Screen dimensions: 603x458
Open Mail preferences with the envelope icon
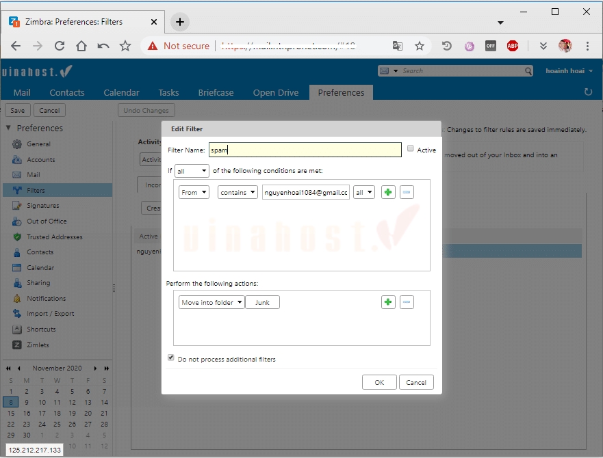coord(17,175)
